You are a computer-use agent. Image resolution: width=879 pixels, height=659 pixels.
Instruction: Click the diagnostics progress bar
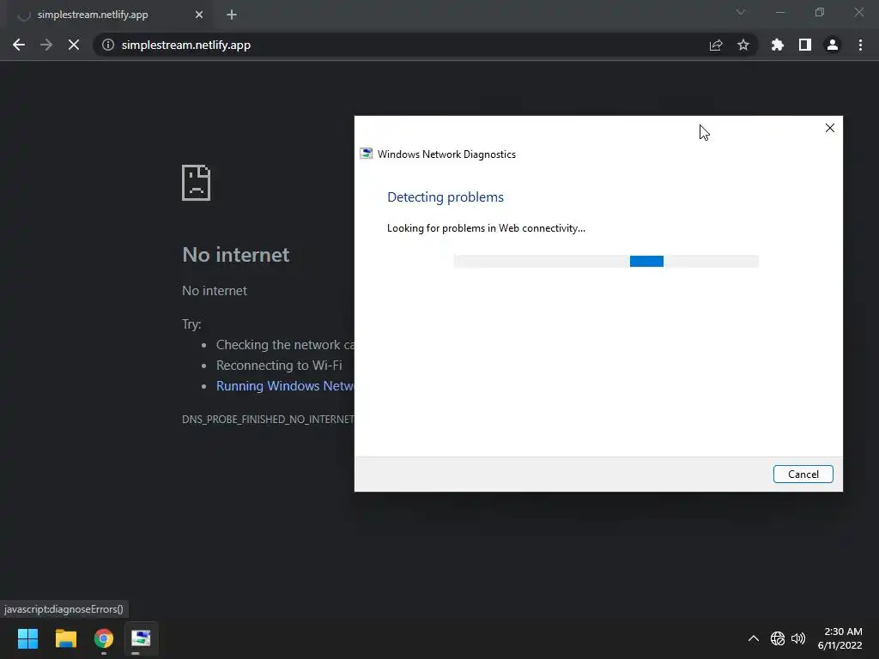pos(606,261)
